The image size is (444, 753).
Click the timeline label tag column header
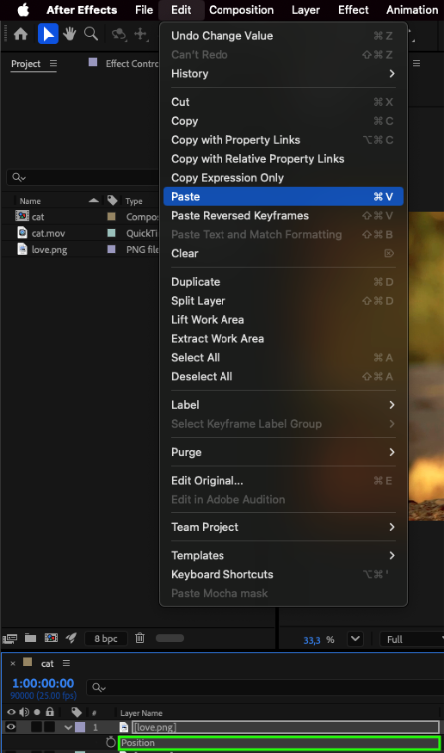tap(77, 713)
